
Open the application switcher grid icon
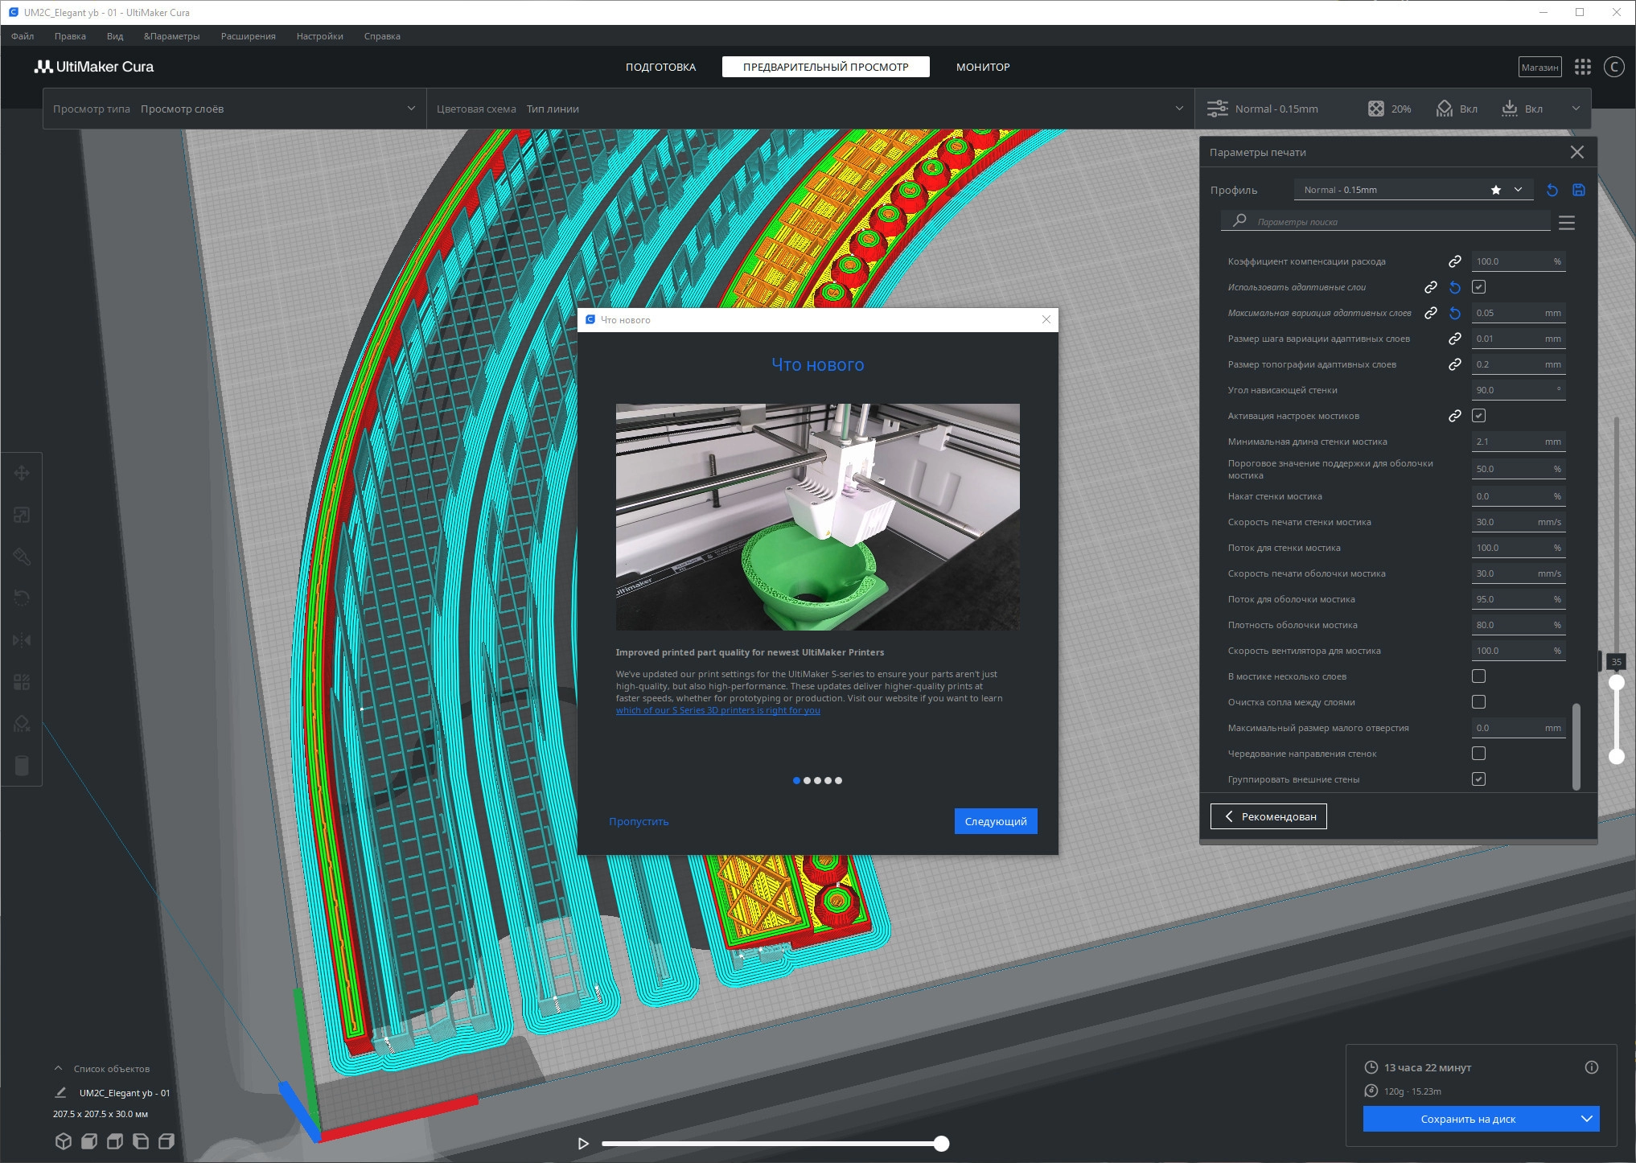(1582, 68)
